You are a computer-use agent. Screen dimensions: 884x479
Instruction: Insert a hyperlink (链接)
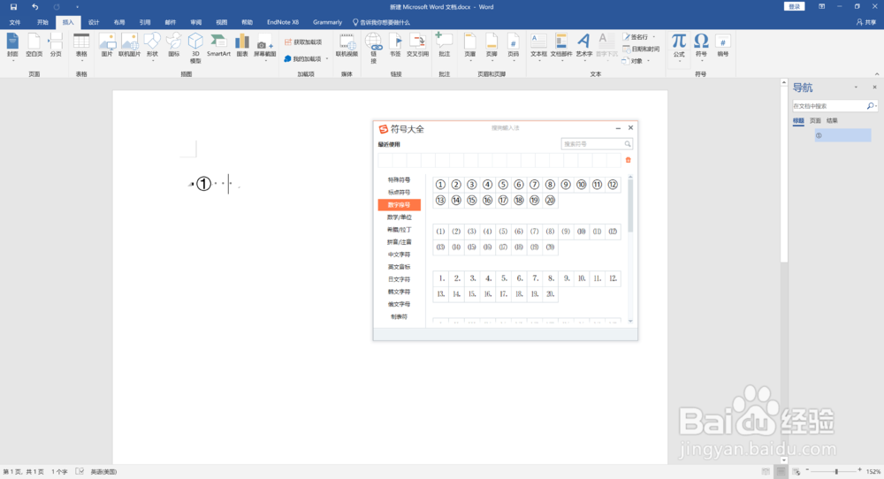[x=373, y=48]
